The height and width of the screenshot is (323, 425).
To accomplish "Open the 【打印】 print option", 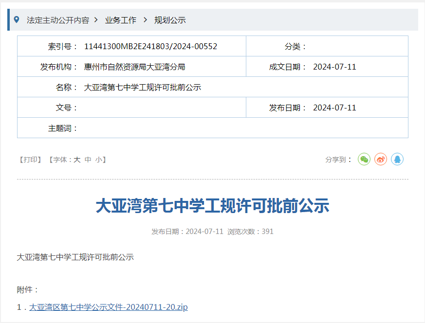I will pyautogui.click(x=29, y=159).
